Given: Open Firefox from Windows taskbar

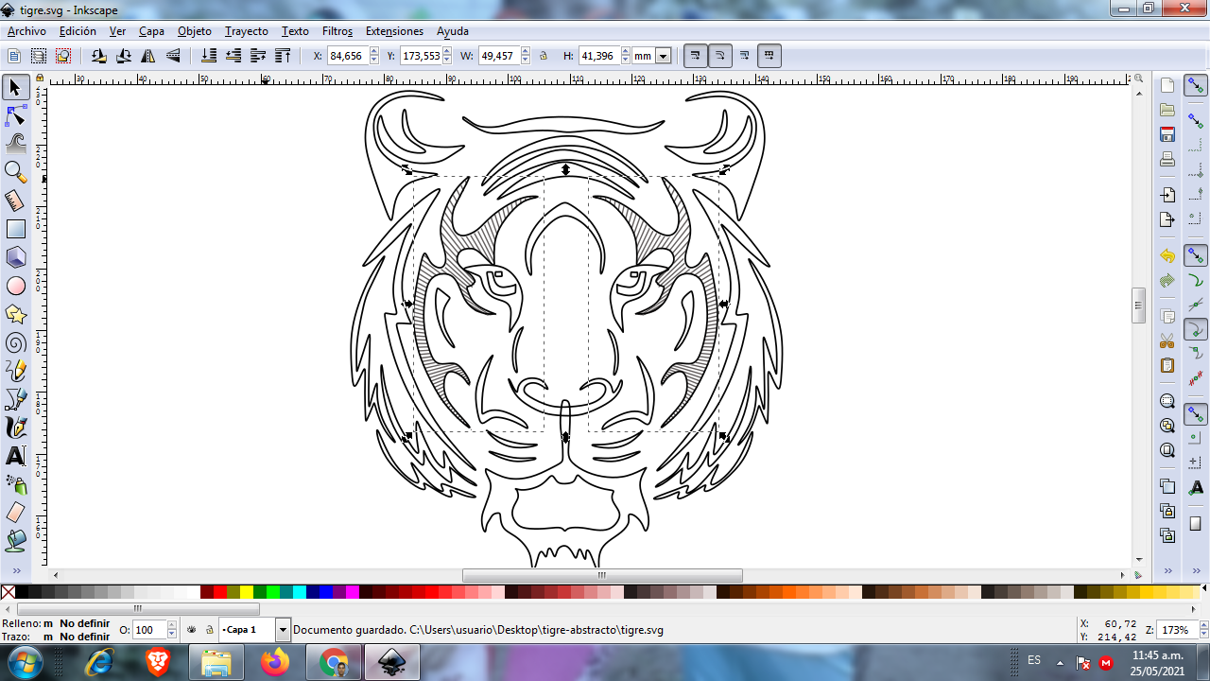Looking at the screenshot, I should (x=275, y=662).
